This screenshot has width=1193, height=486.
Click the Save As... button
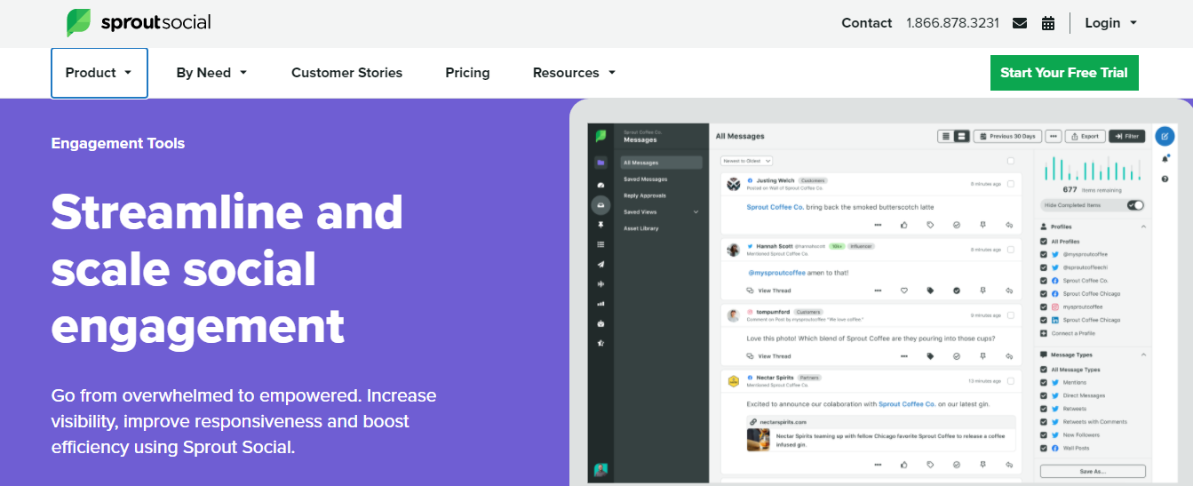pos(1093,472)
